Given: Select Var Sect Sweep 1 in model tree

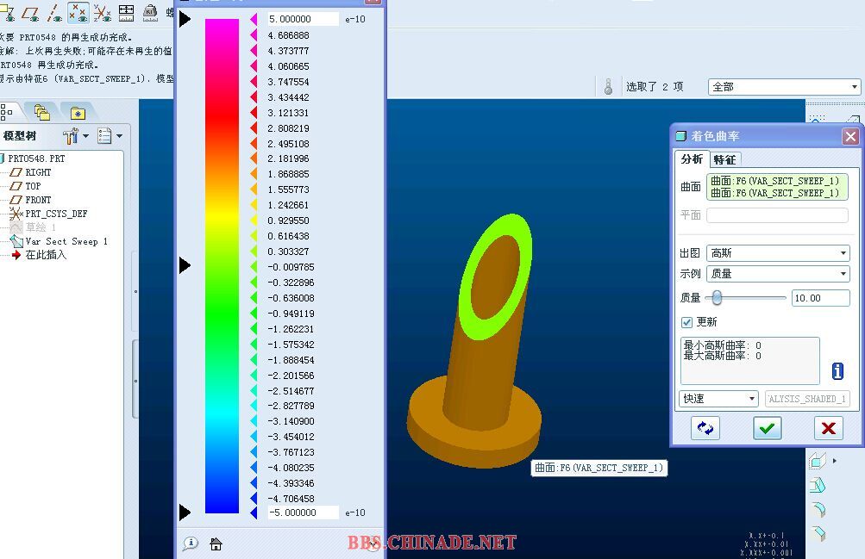Looking at the screenshot, I should 66,241.
